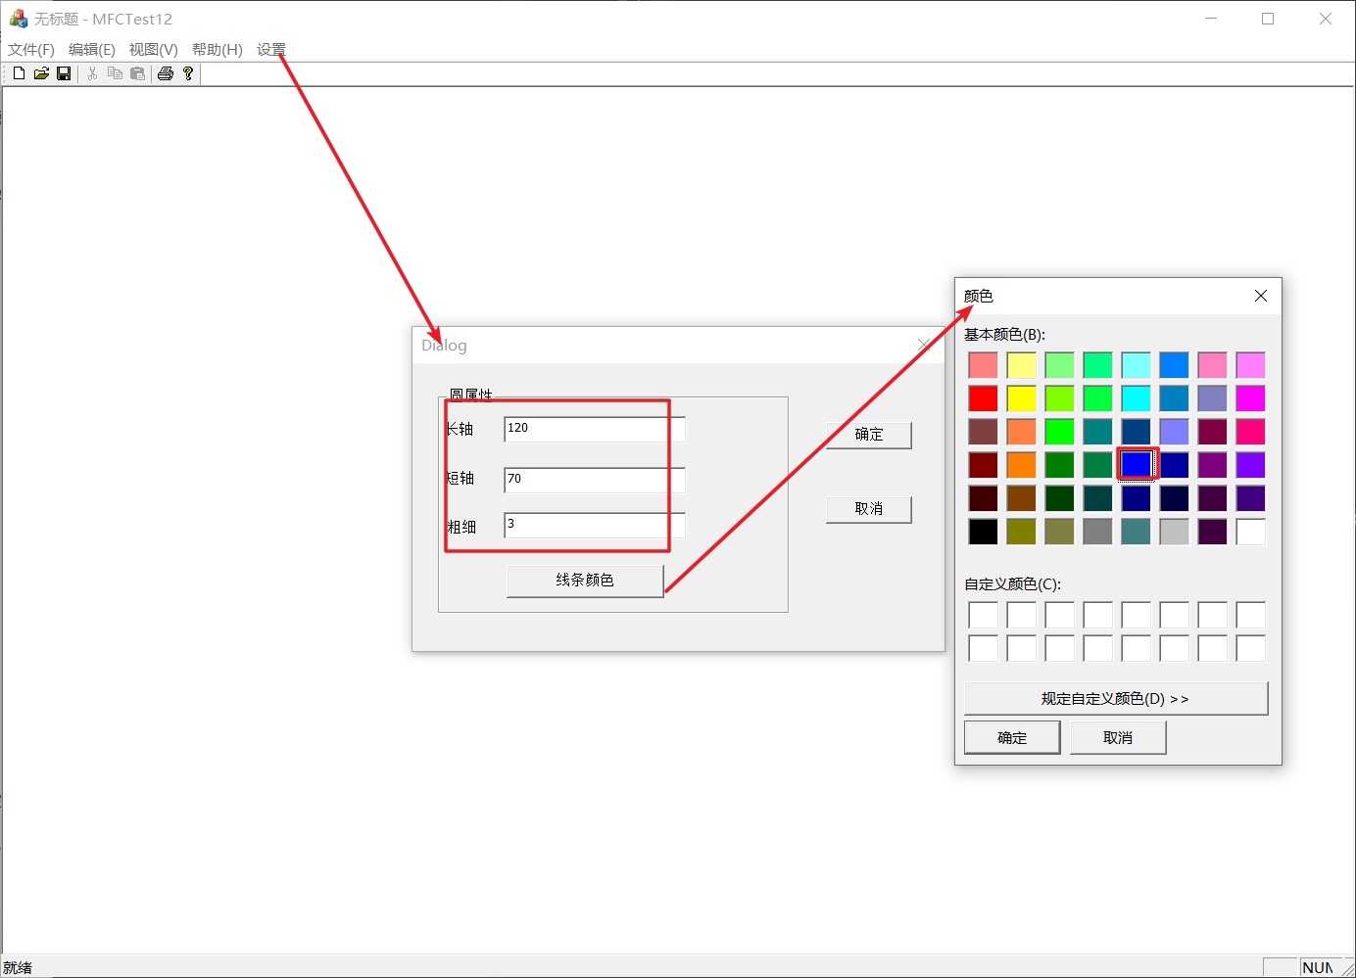Select the selected blue color swatch
The height and width of the screenshot is (978, 1356).
click(1137, 464)
